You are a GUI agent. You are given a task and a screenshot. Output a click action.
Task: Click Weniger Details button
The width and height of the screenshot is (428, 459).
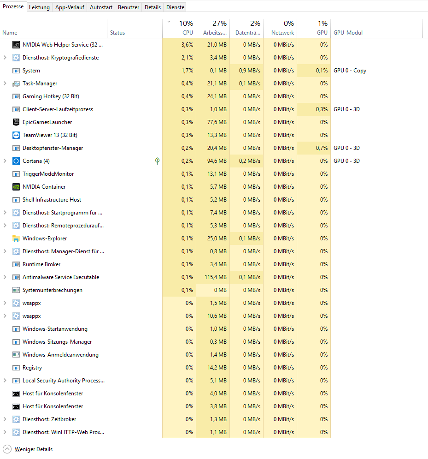(28, 449)
